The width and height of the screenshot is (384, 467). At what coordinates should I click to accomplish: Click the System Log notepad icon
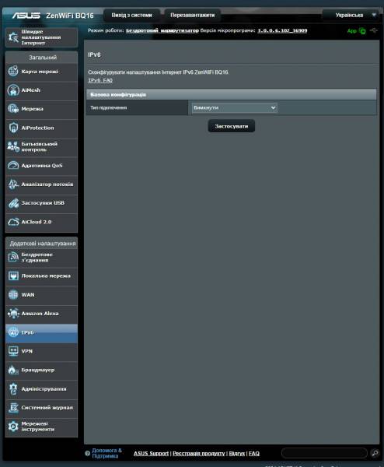pyautogui.click(x=13, y=407)
